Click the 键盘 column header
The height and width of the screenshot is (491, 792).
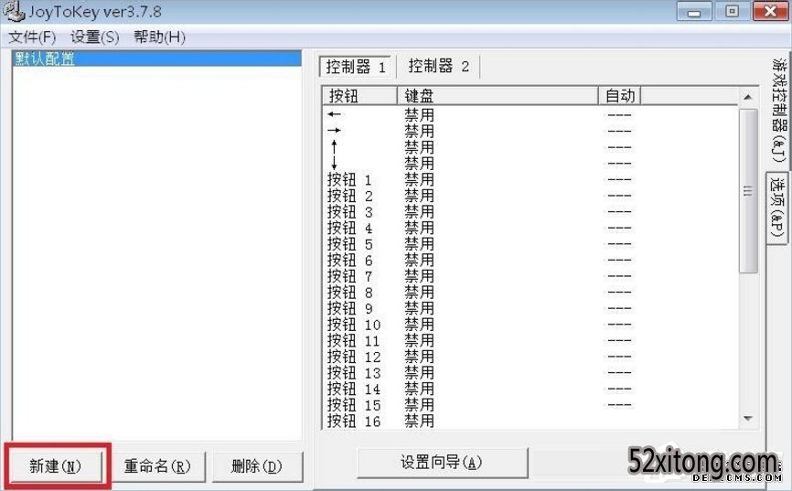click(x=498, y=95)
